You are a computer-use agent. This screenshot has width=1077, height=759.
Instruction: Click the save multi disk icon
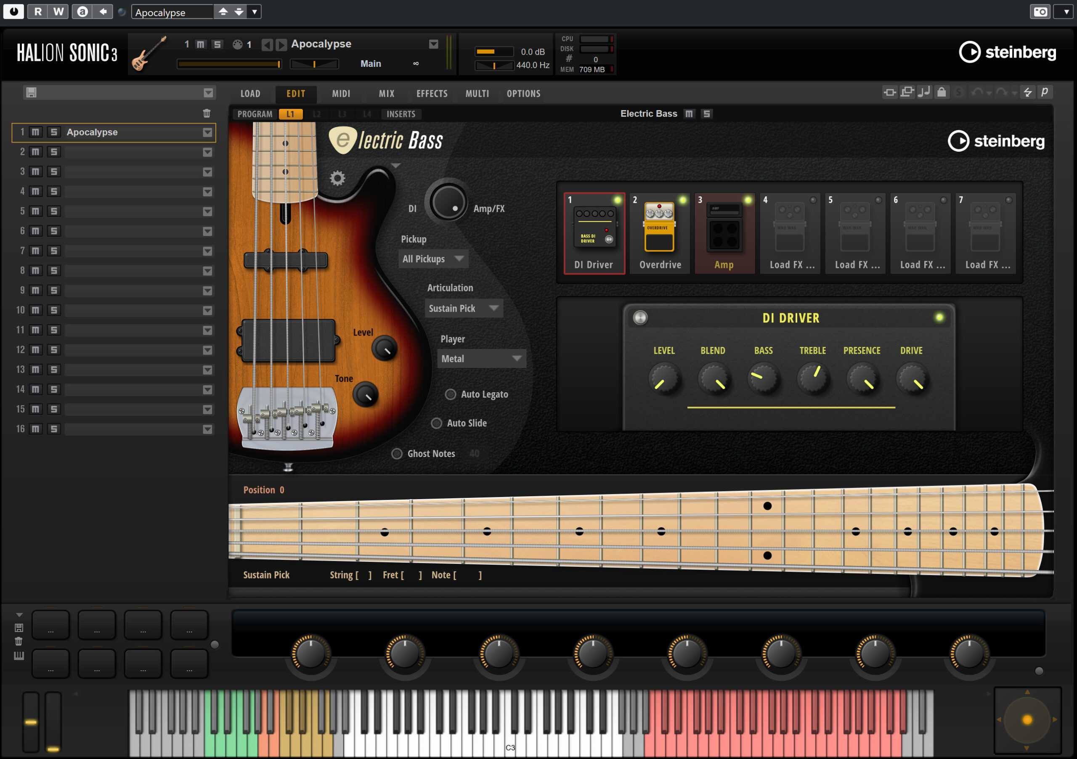tap(31, 93)
